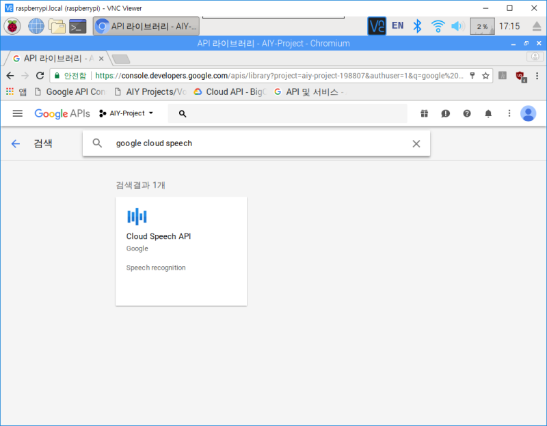Switch the EN keyboard layout indicator
Image resolution: width=547 pixels, height=426 pixels.
pyautogui.click(x=397, y=26)
